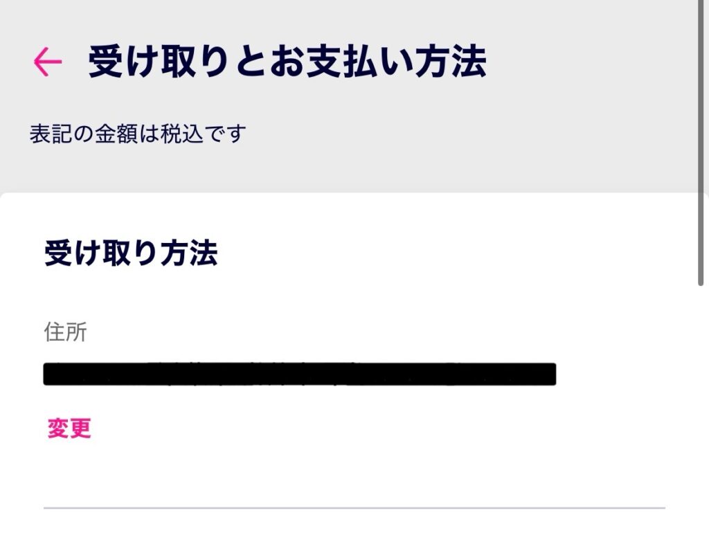Click the divider line below 変更
Image resolution: width=709 pixels, height=549 pixels.
354,507
